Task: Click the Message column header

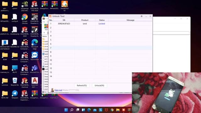Action: pos(130,20)
